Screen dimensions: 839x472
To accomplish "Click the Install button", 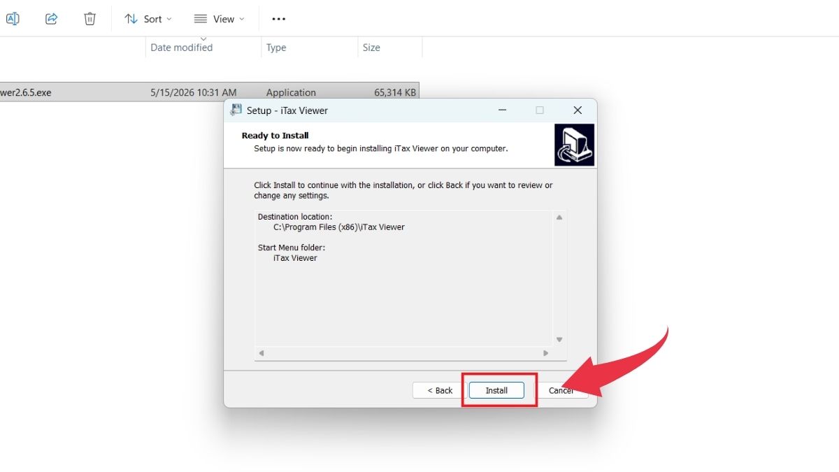I will pos(496,390).
